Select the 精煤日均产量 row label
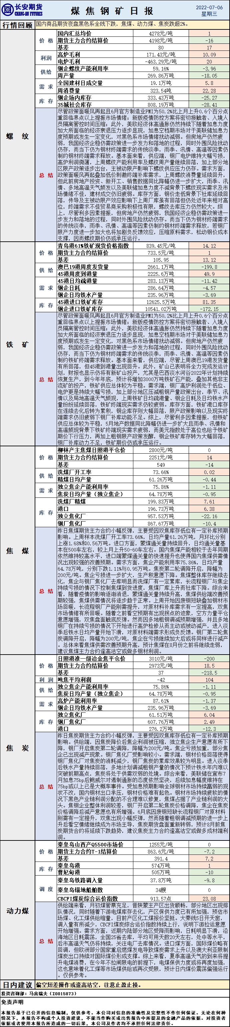This screenshot has width=230, height=1027. click(x=74, y=479)
